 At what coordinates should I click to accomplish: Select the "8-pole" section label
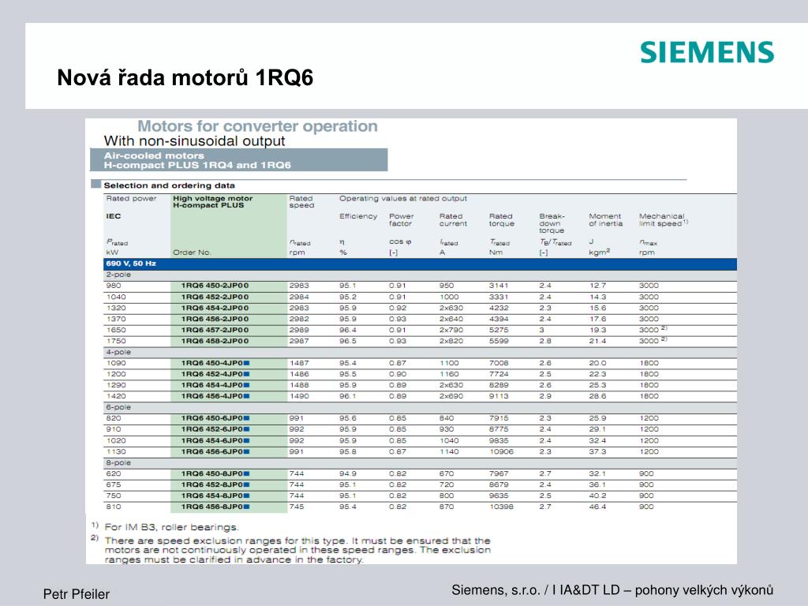(x=118, y=462)
